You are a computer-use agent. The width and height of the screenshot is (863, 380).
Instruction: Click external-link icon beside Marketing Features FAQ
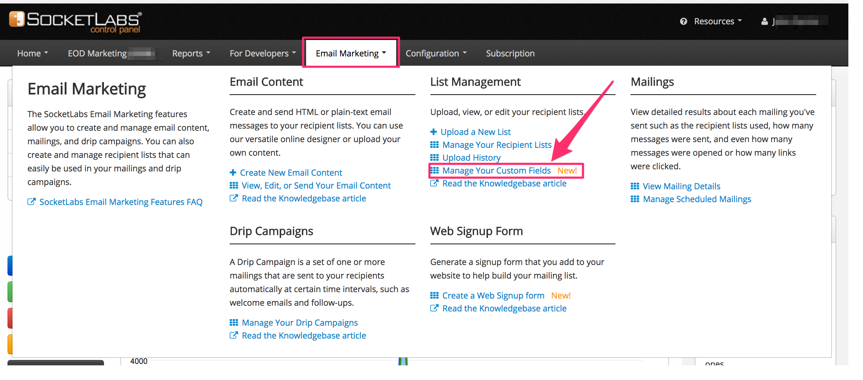[31, 202]
